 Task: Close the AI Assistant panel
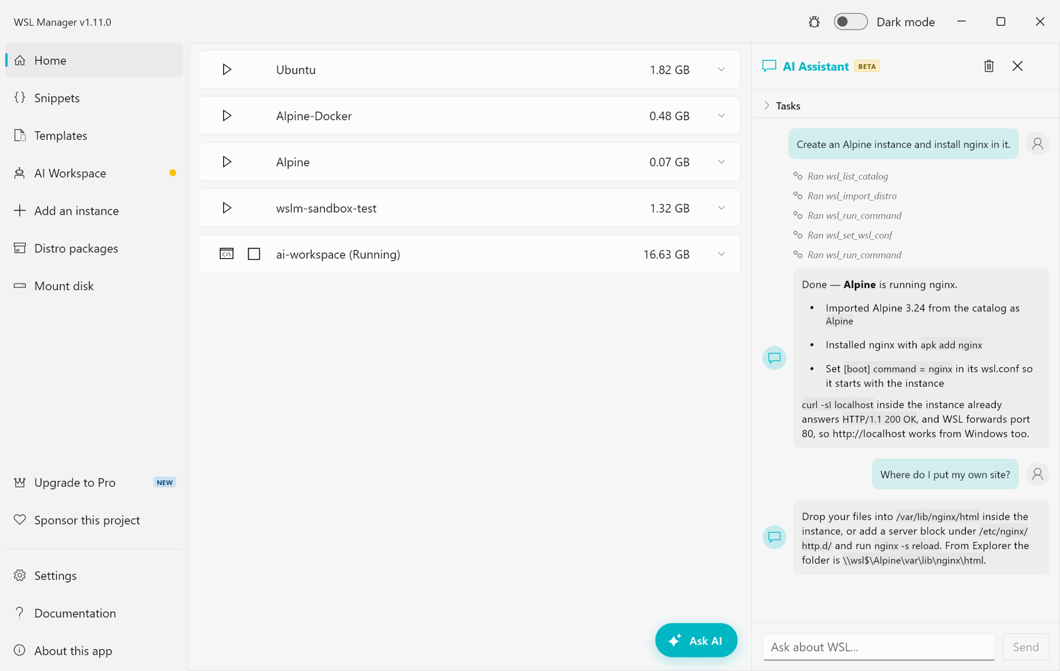1018,66
